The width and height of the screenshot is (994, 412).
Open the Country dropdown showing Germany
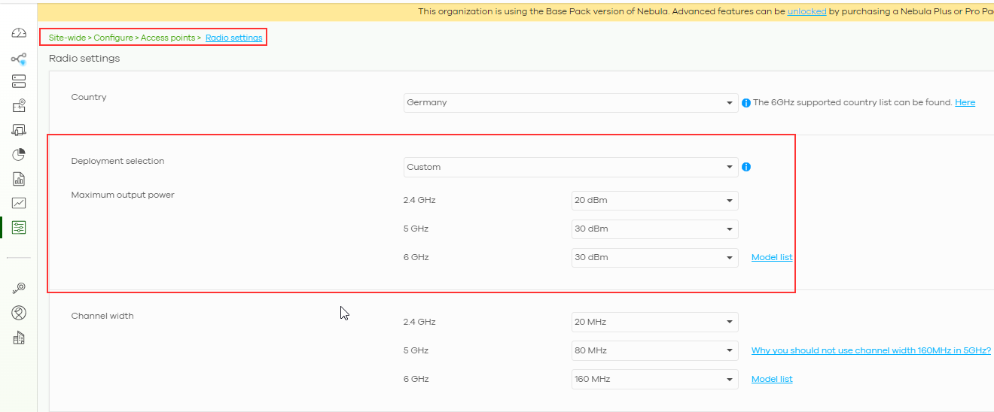click(x=570, y=103)
